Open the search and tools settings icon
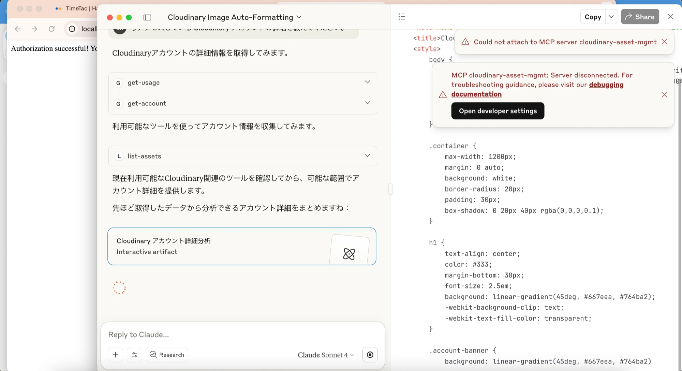Image resolution: width=682 pixels, height=371 pixels. 134,355
